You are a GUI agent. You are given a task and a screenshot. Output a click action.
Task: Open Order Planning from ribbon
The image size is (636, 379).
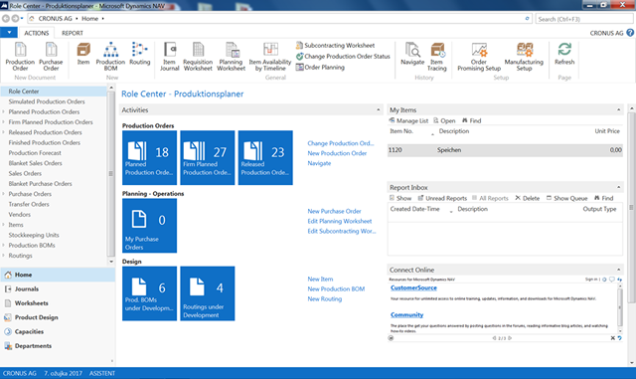point(320,67)
